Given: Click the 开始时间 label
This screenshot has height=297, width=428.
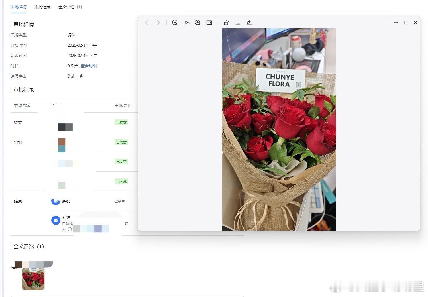Looking at the screenshot, I should [x=19, y=45].
